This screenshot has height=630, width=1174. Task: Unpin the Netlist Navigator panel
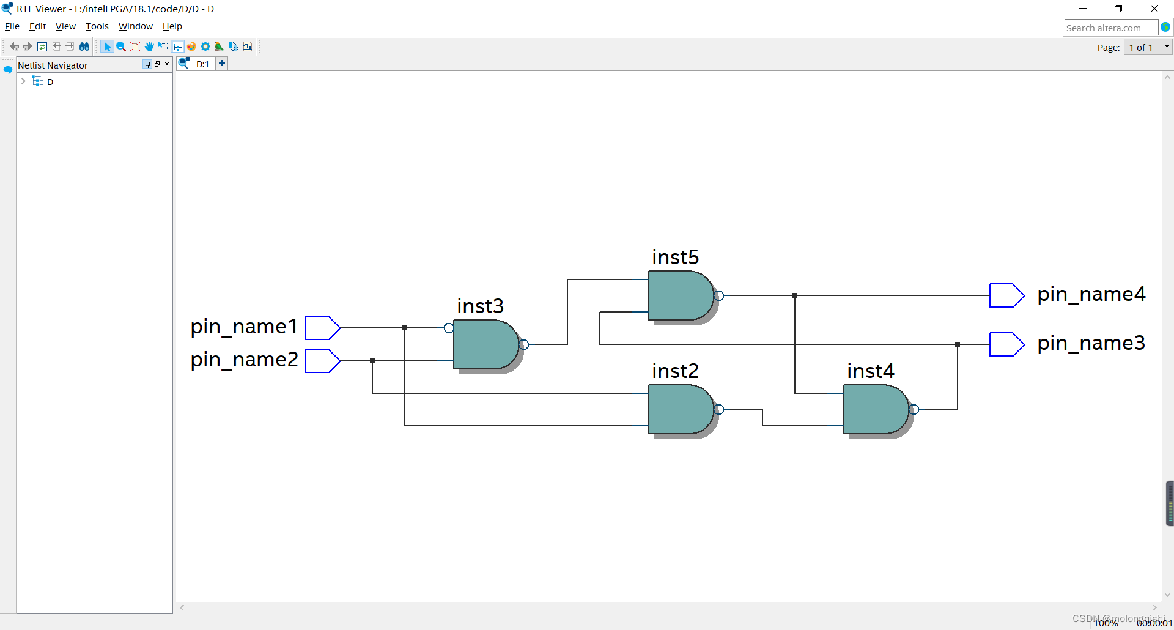(x=147, y=64)
